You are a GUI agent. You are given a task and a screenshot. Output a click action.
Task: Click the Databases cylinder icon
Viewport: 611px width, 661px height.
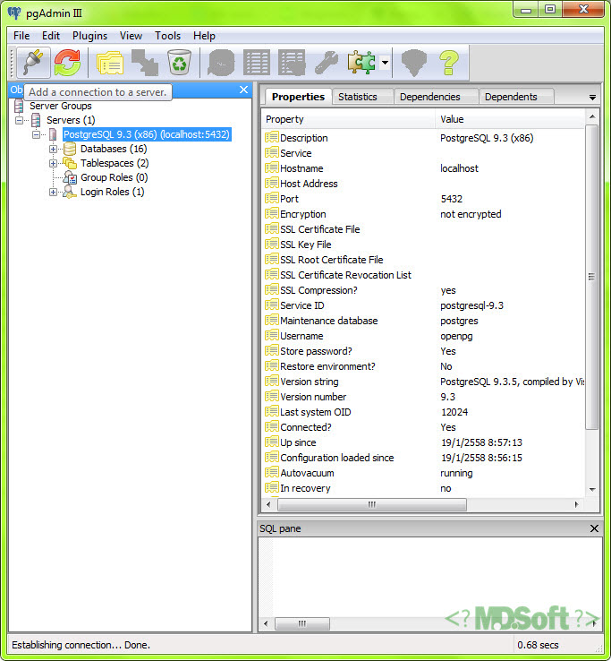pyautogui.click(x=70, y=149)
